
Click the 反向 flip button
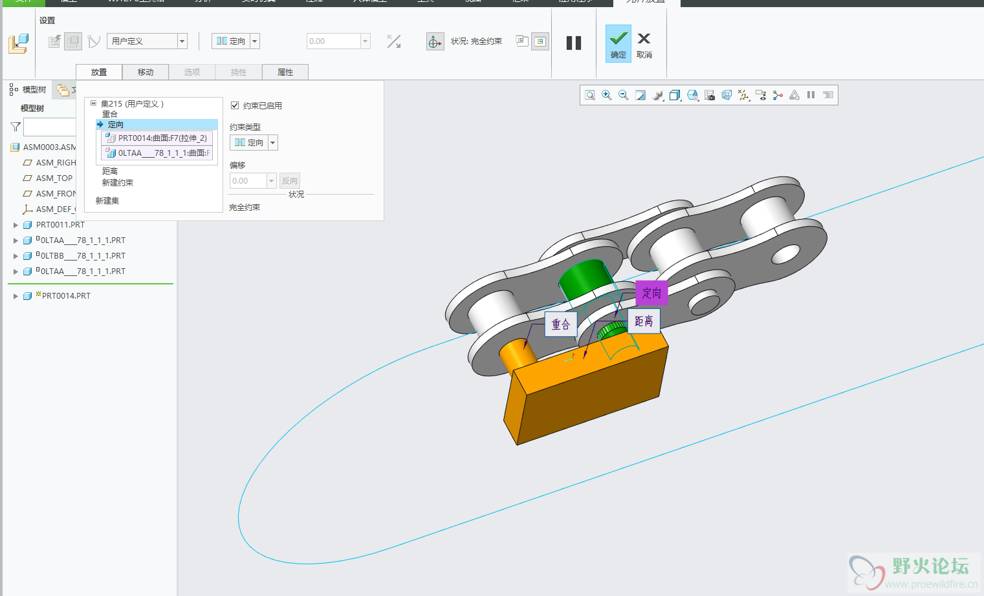tap(290, 181)
